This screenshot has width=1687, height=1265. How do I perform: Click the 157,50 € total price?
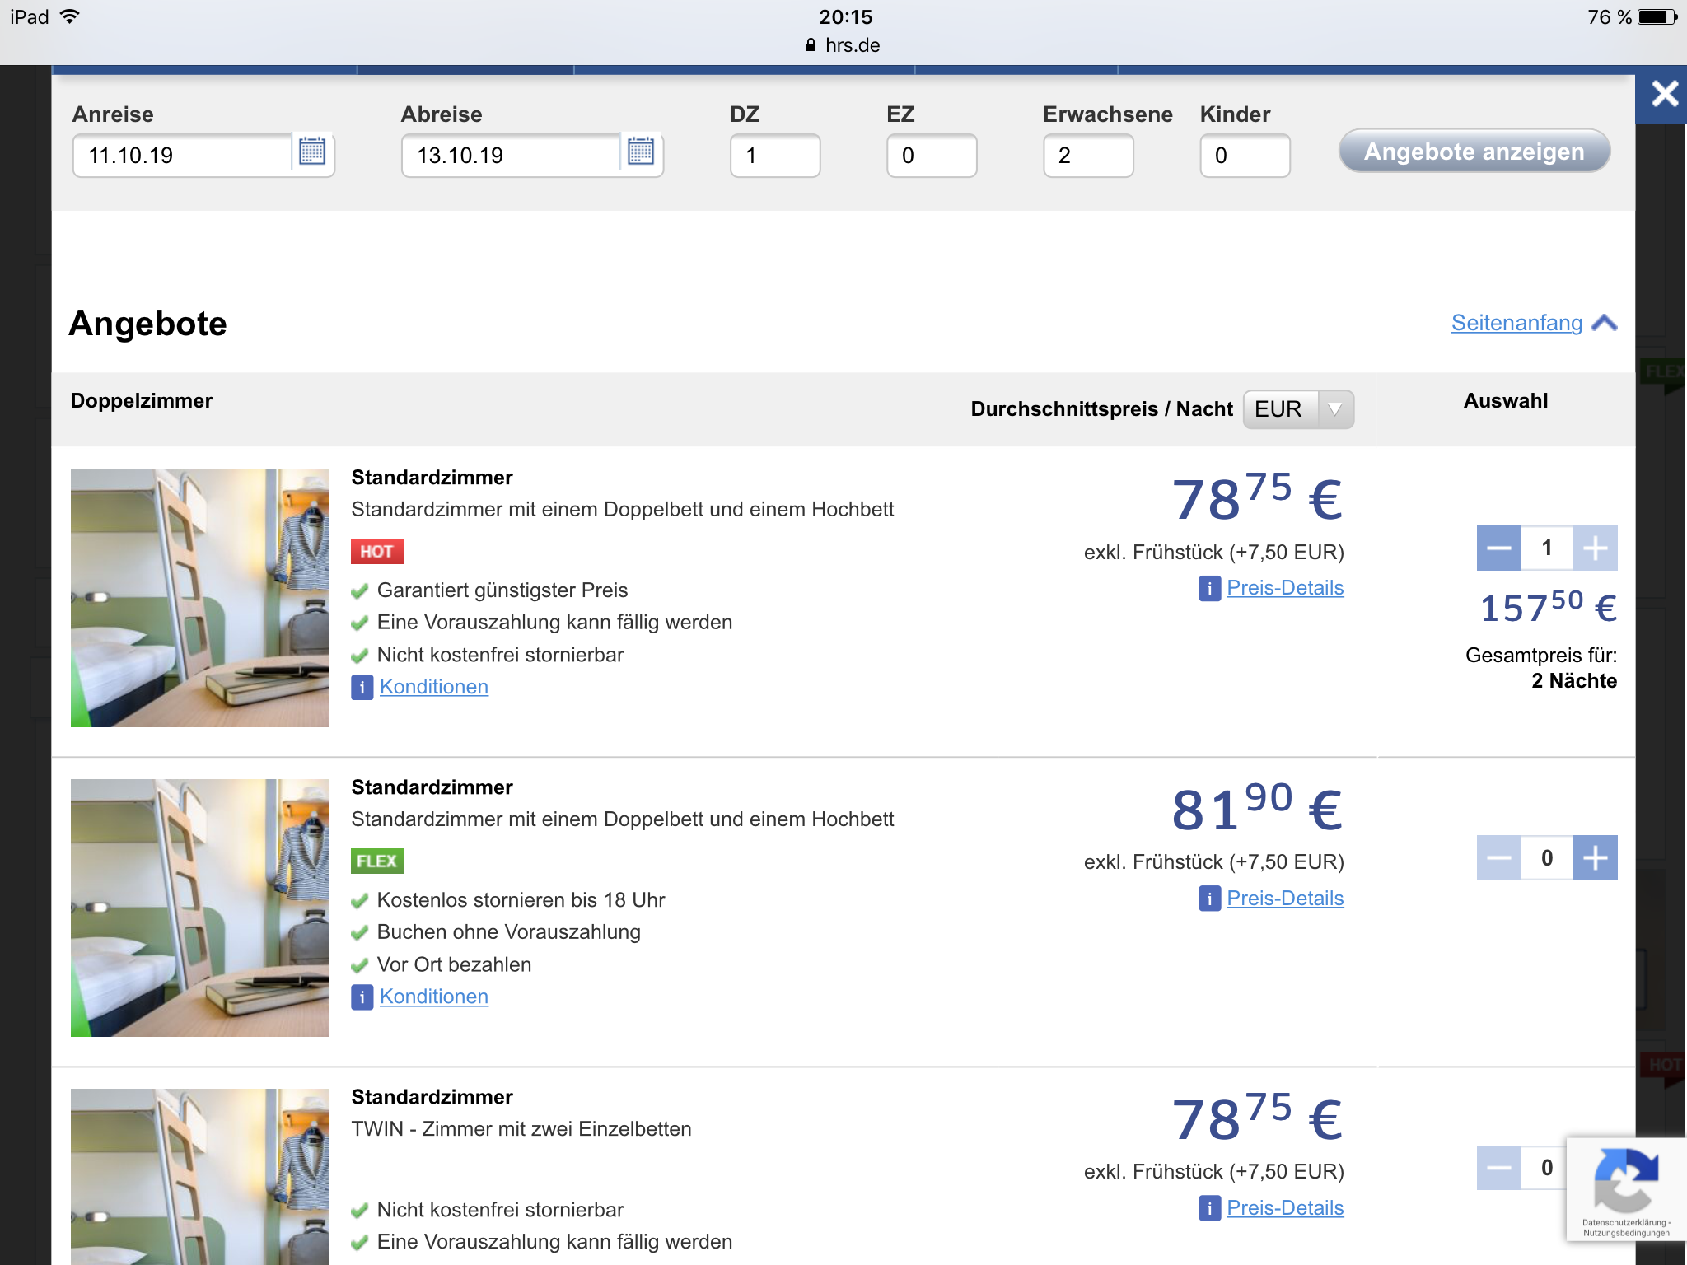1549,607
